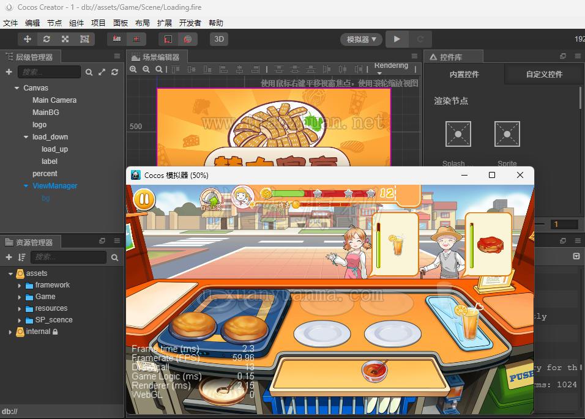Zoom out the scene editor

pyautogui.click(x=146, y=69)
